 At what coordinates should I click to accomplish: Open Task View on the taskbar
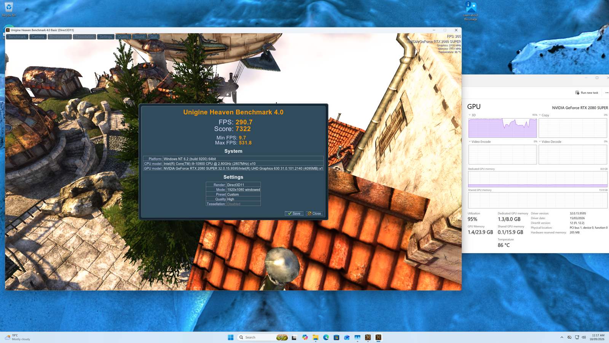coord(294,337)
